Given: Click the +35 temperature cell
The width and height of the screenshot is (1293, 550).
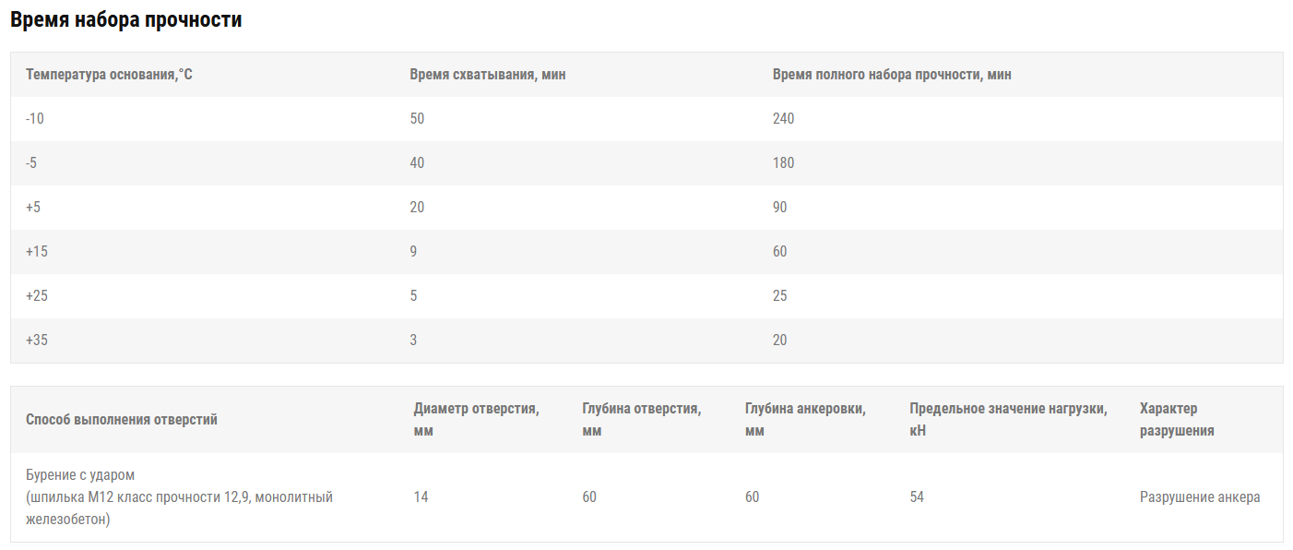Looking at the screenshot, I should (x=37, y=341).
